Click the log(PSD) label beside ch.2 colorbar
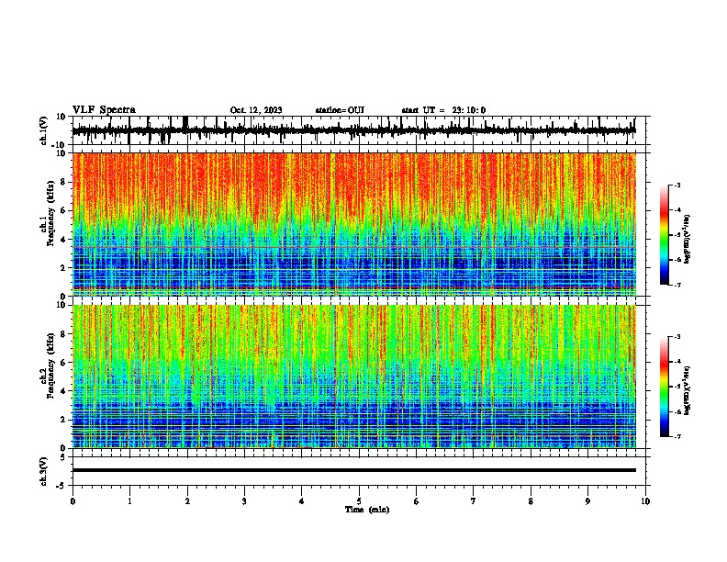This screenshot has height=562, width=727. [687, 391]
